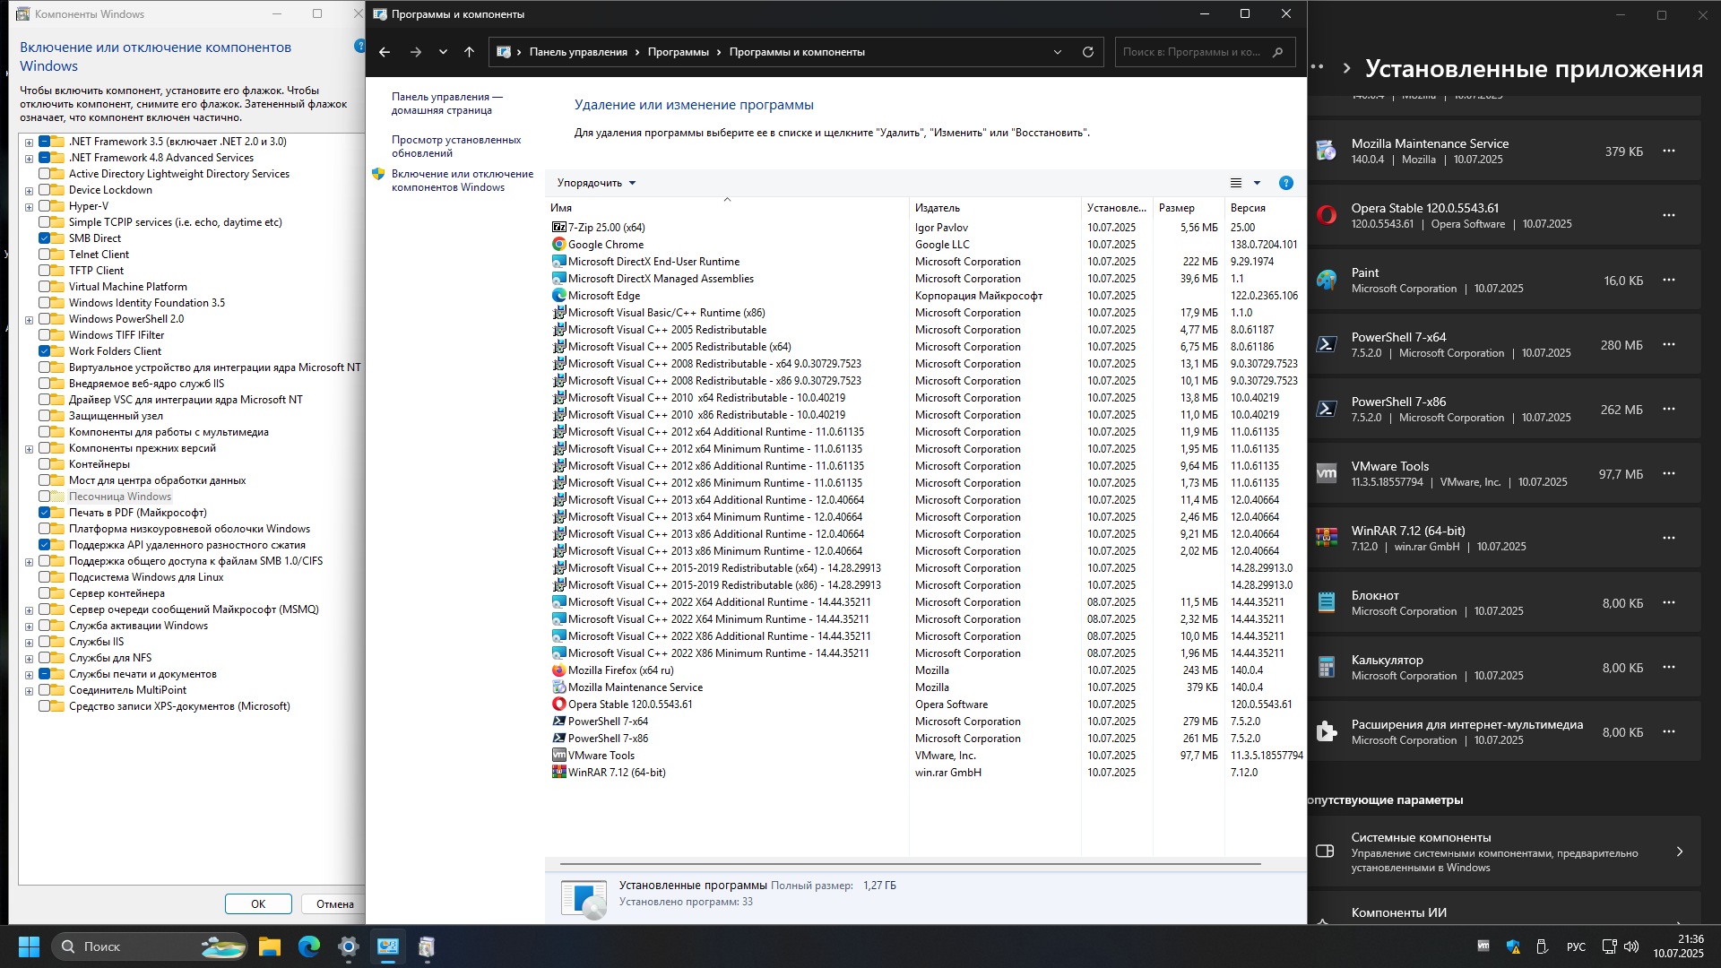
Task: Expand the Службы IIS tree node
Action: point(29,643)
